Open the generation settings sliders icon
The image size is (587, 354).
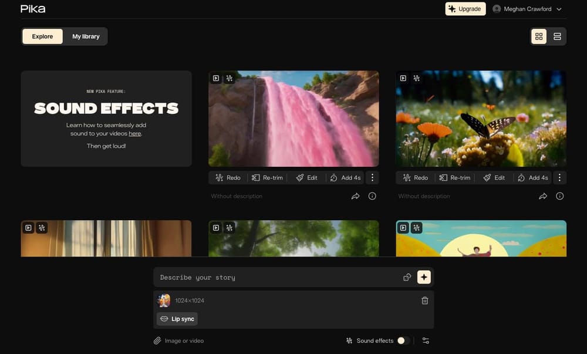click(426, 340)
